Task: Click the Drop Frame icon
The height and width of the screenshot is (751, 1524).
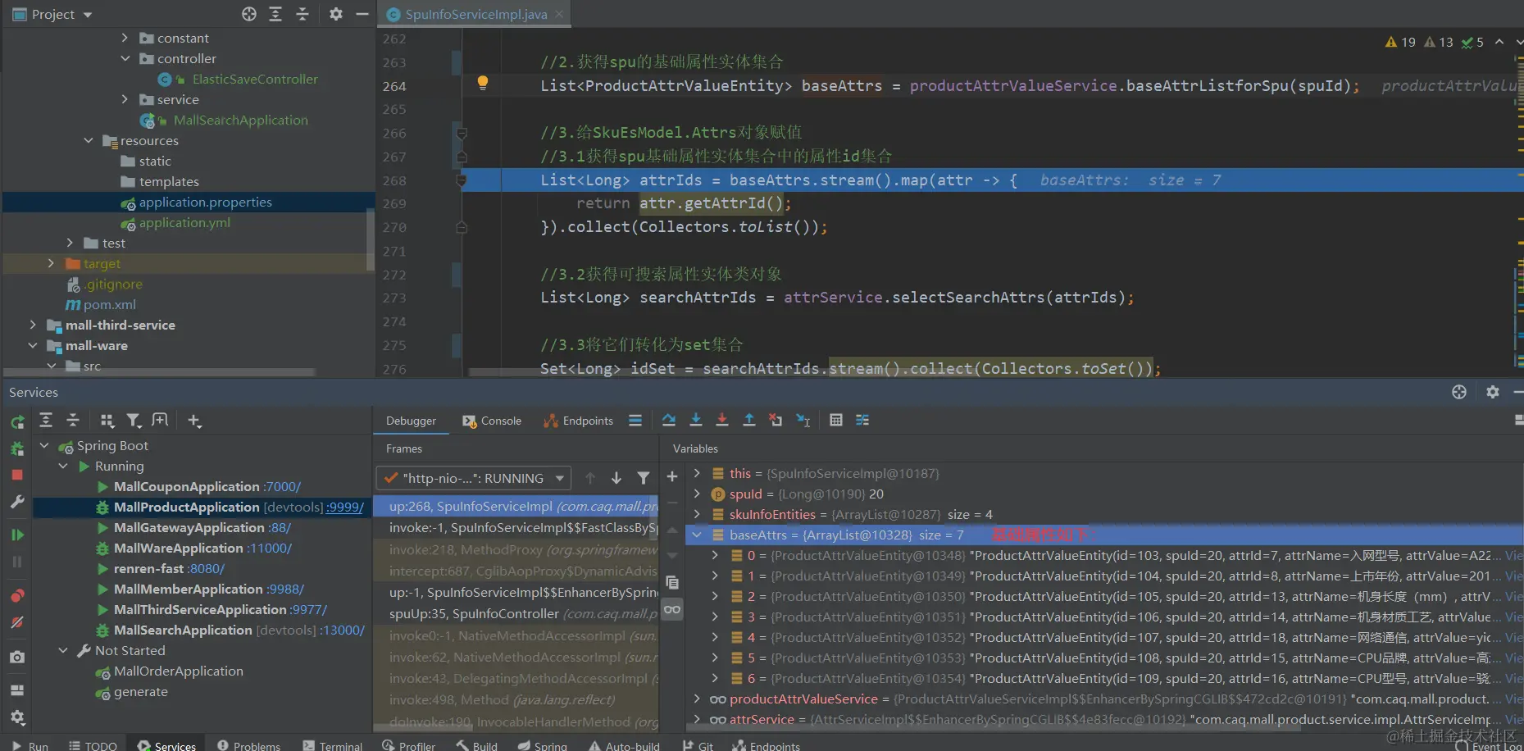Action: coord(776,420)
